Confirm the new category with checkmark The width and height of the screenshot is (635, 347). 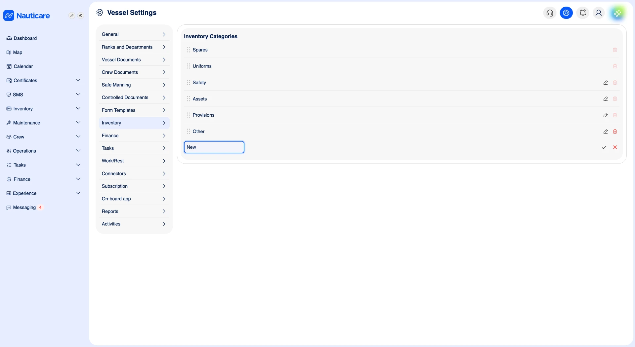coord(604,147)
